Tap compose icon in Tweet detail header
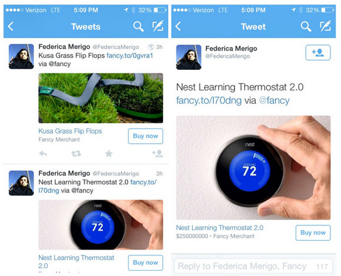Viewport: 341px width, 276px height. point(326,26)
